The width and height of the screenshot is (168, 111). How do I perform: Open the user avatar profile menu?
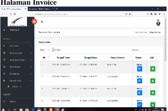(x=158, y=23)
